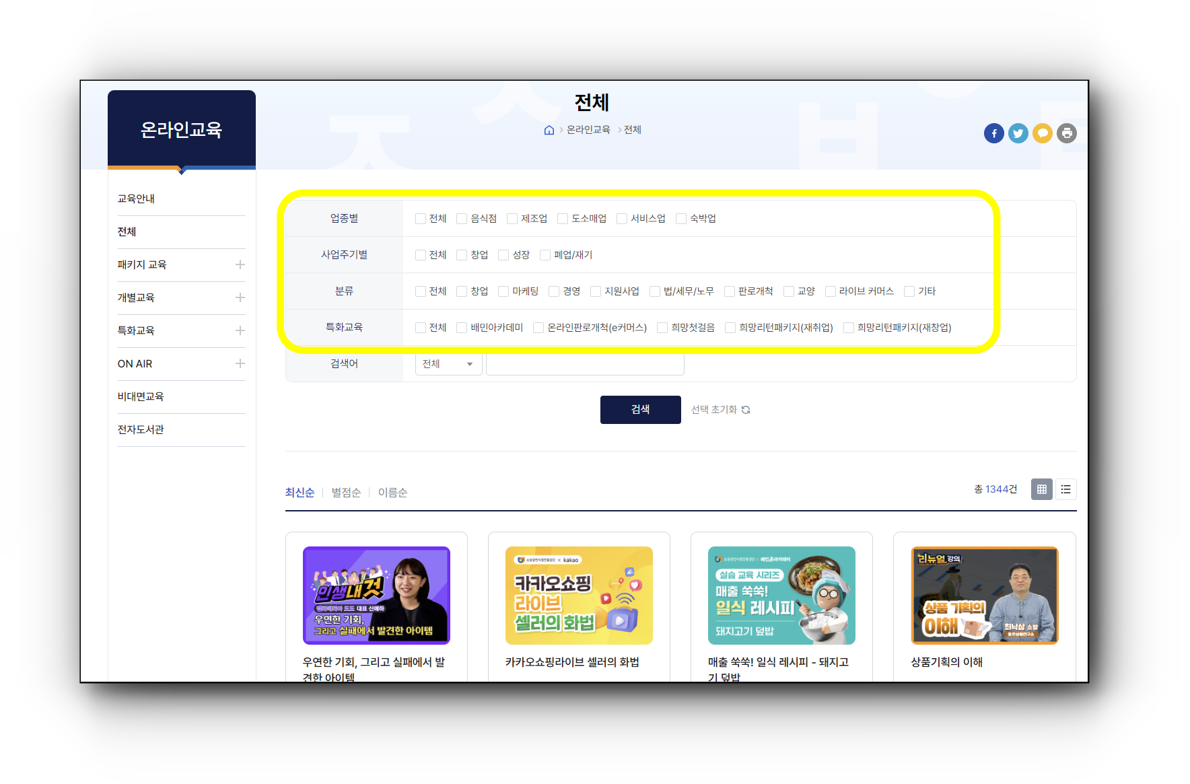
Task: Check the 마케팅 checkbox
Action: pos(503,291)
